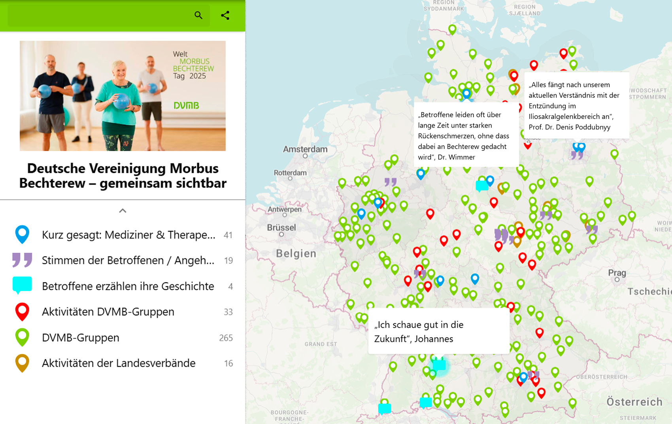Click the REGION SYDDANMARK label on the map
This screenshot has width=672, height=424.
[444, 6]
